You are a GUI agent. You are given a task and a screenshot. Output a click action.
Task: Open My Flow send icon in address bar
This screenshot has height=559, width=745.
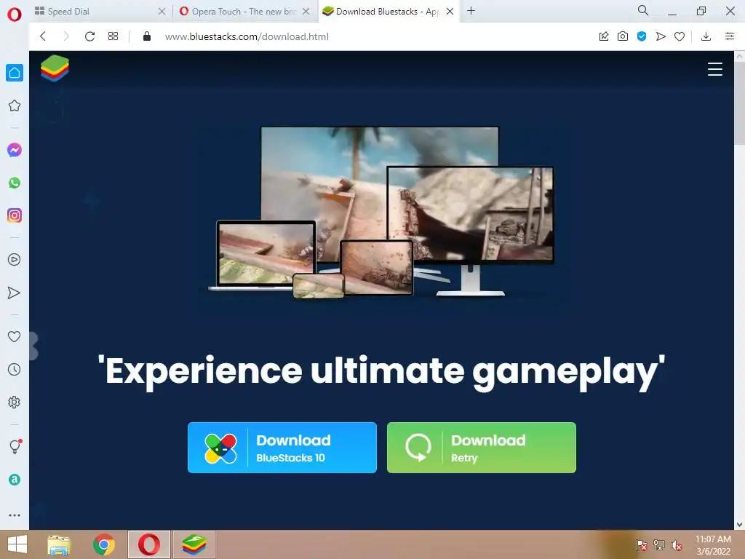click(x=661, y=36)
